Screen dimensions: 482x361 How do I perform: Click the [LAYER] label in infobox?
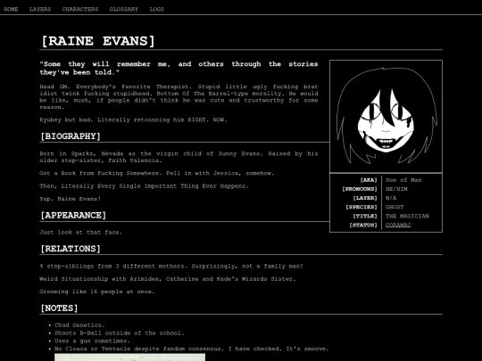[365, 198]
